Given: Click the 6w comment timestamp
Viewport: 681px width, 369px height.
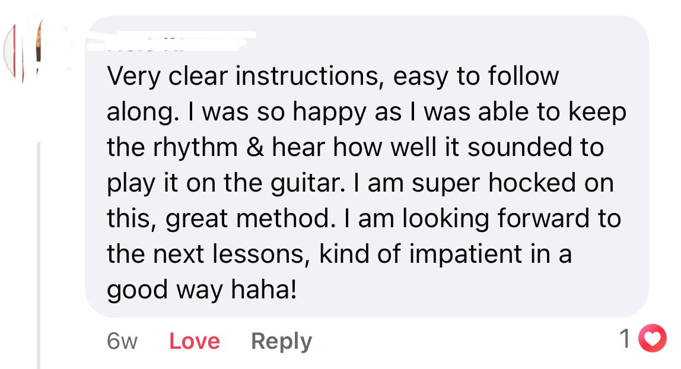Looking at the screenshot, I should tap(122, 341).
